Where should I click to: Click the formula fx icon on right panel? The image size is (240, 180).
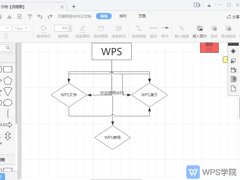[x=233, y=61]
